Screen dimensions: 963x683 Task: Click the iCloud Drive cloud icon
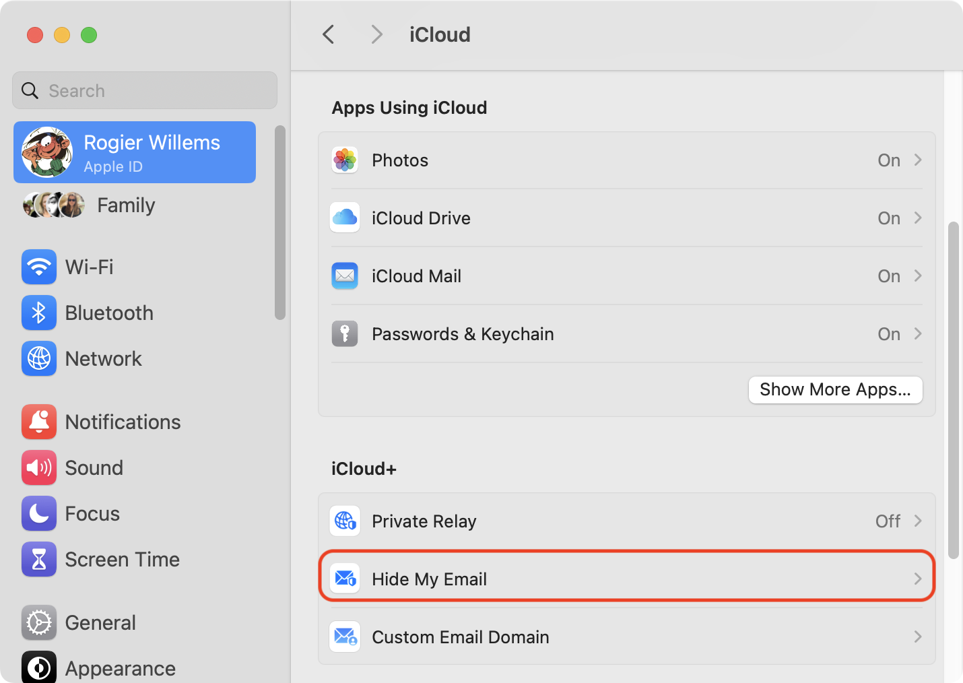[x=345, y=218]
